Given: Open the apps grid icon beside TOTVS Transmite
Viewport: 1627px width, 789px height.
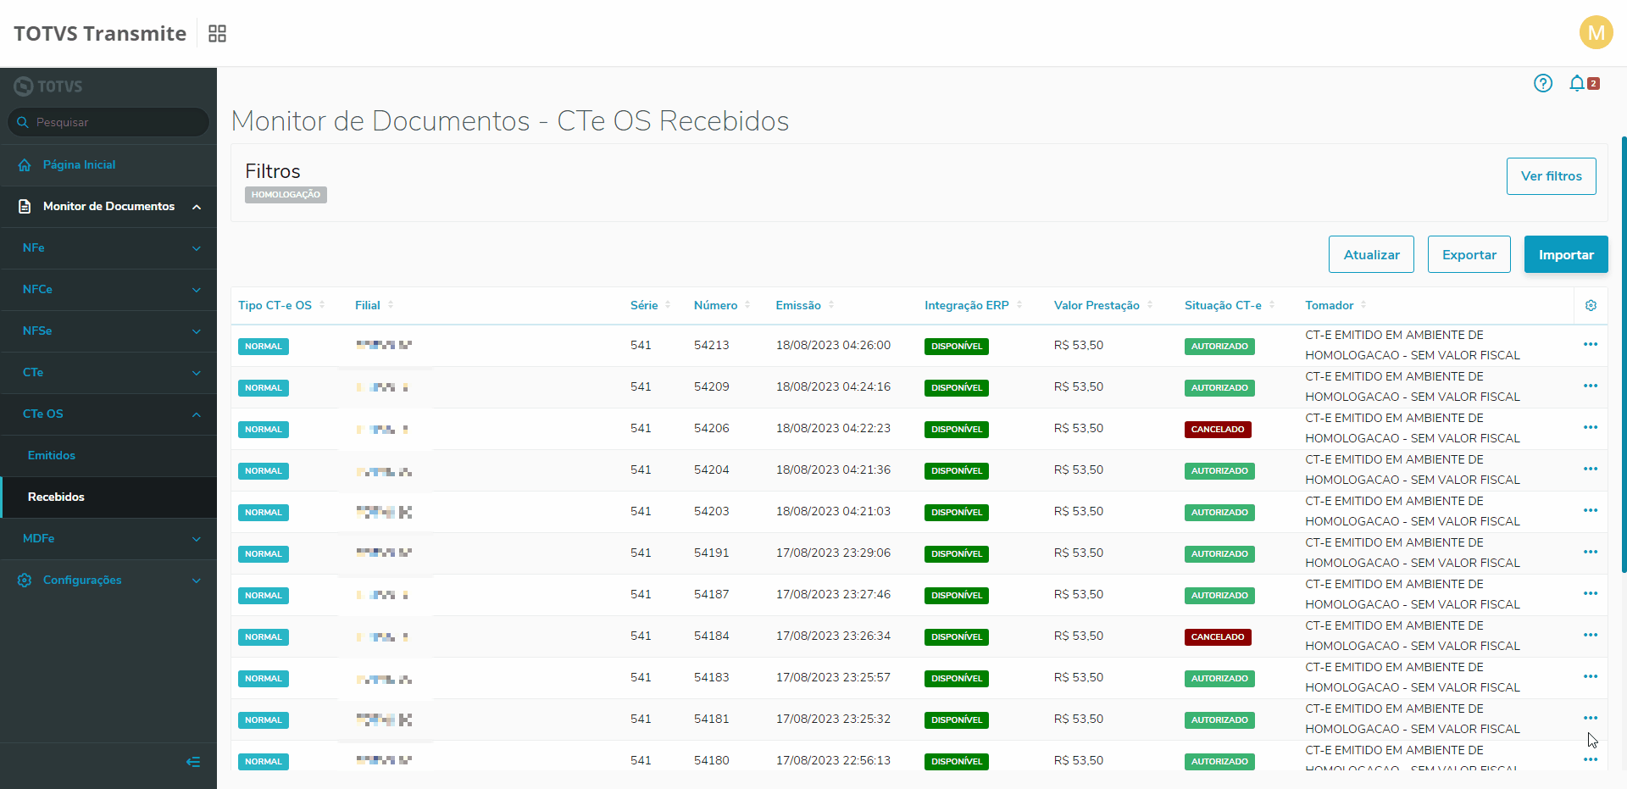Looking at the screenshot, I should (x=218, y=33).
